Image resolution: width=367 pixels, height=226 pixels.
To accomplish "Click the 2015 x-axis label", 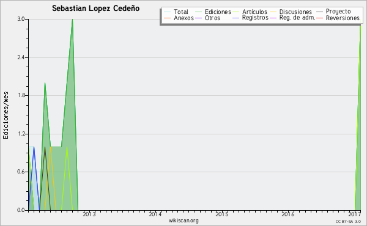I will tap(221, 214).
